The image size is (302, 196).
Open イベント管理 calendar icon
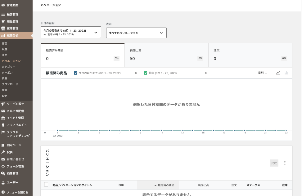pos(3,118)
